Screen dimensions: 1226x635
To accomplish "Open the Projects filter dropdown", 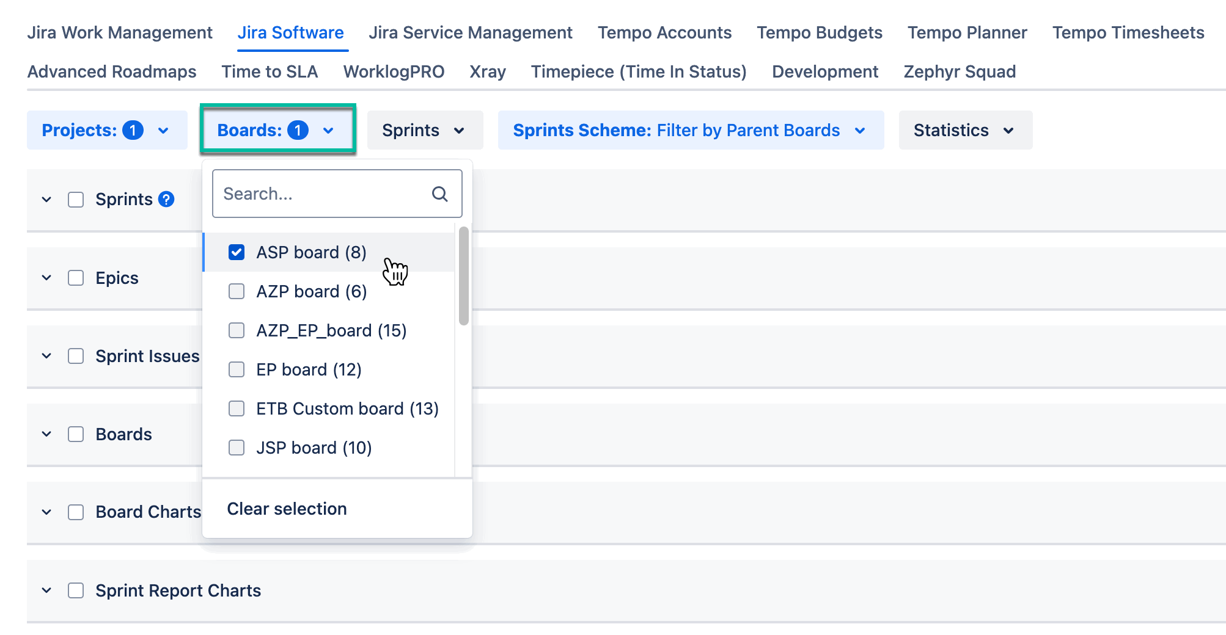I will (106, 130).
